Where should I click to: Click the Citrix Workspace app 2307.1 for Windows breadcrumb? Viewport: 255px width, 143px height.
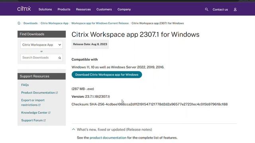click(x=158, y=23)
